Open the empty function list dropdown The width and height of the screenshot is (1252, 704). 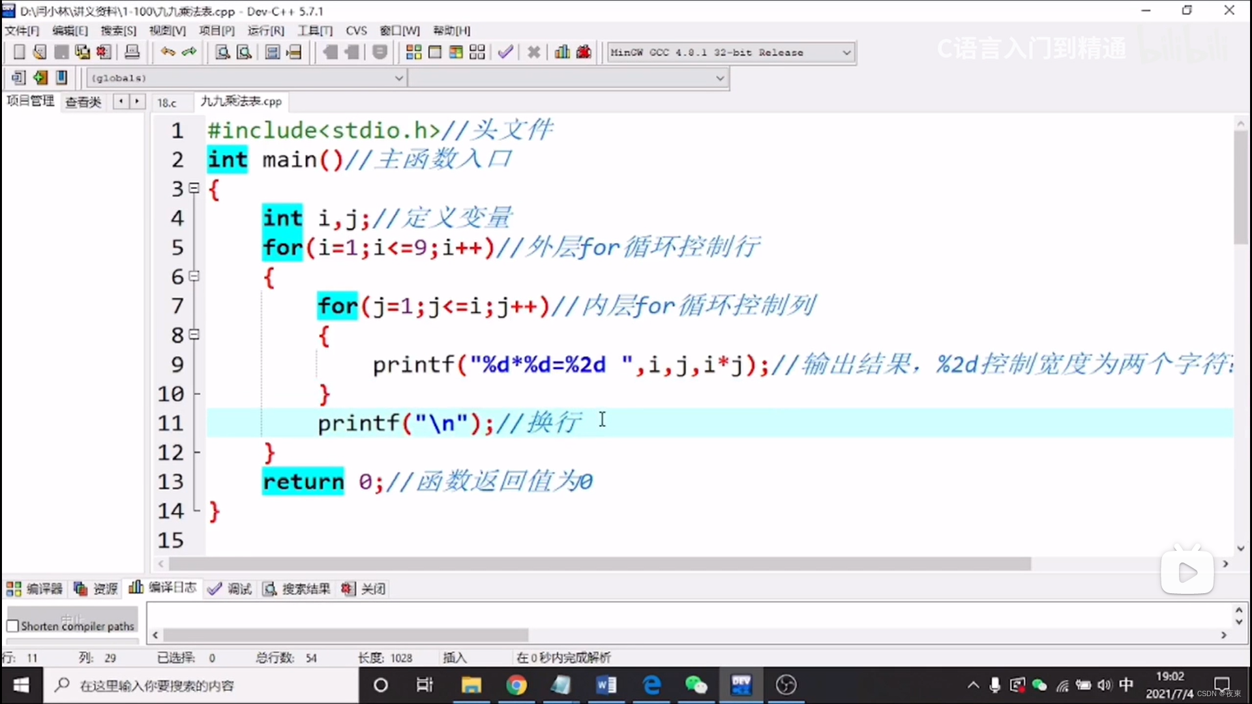click(x=719, y=78)
